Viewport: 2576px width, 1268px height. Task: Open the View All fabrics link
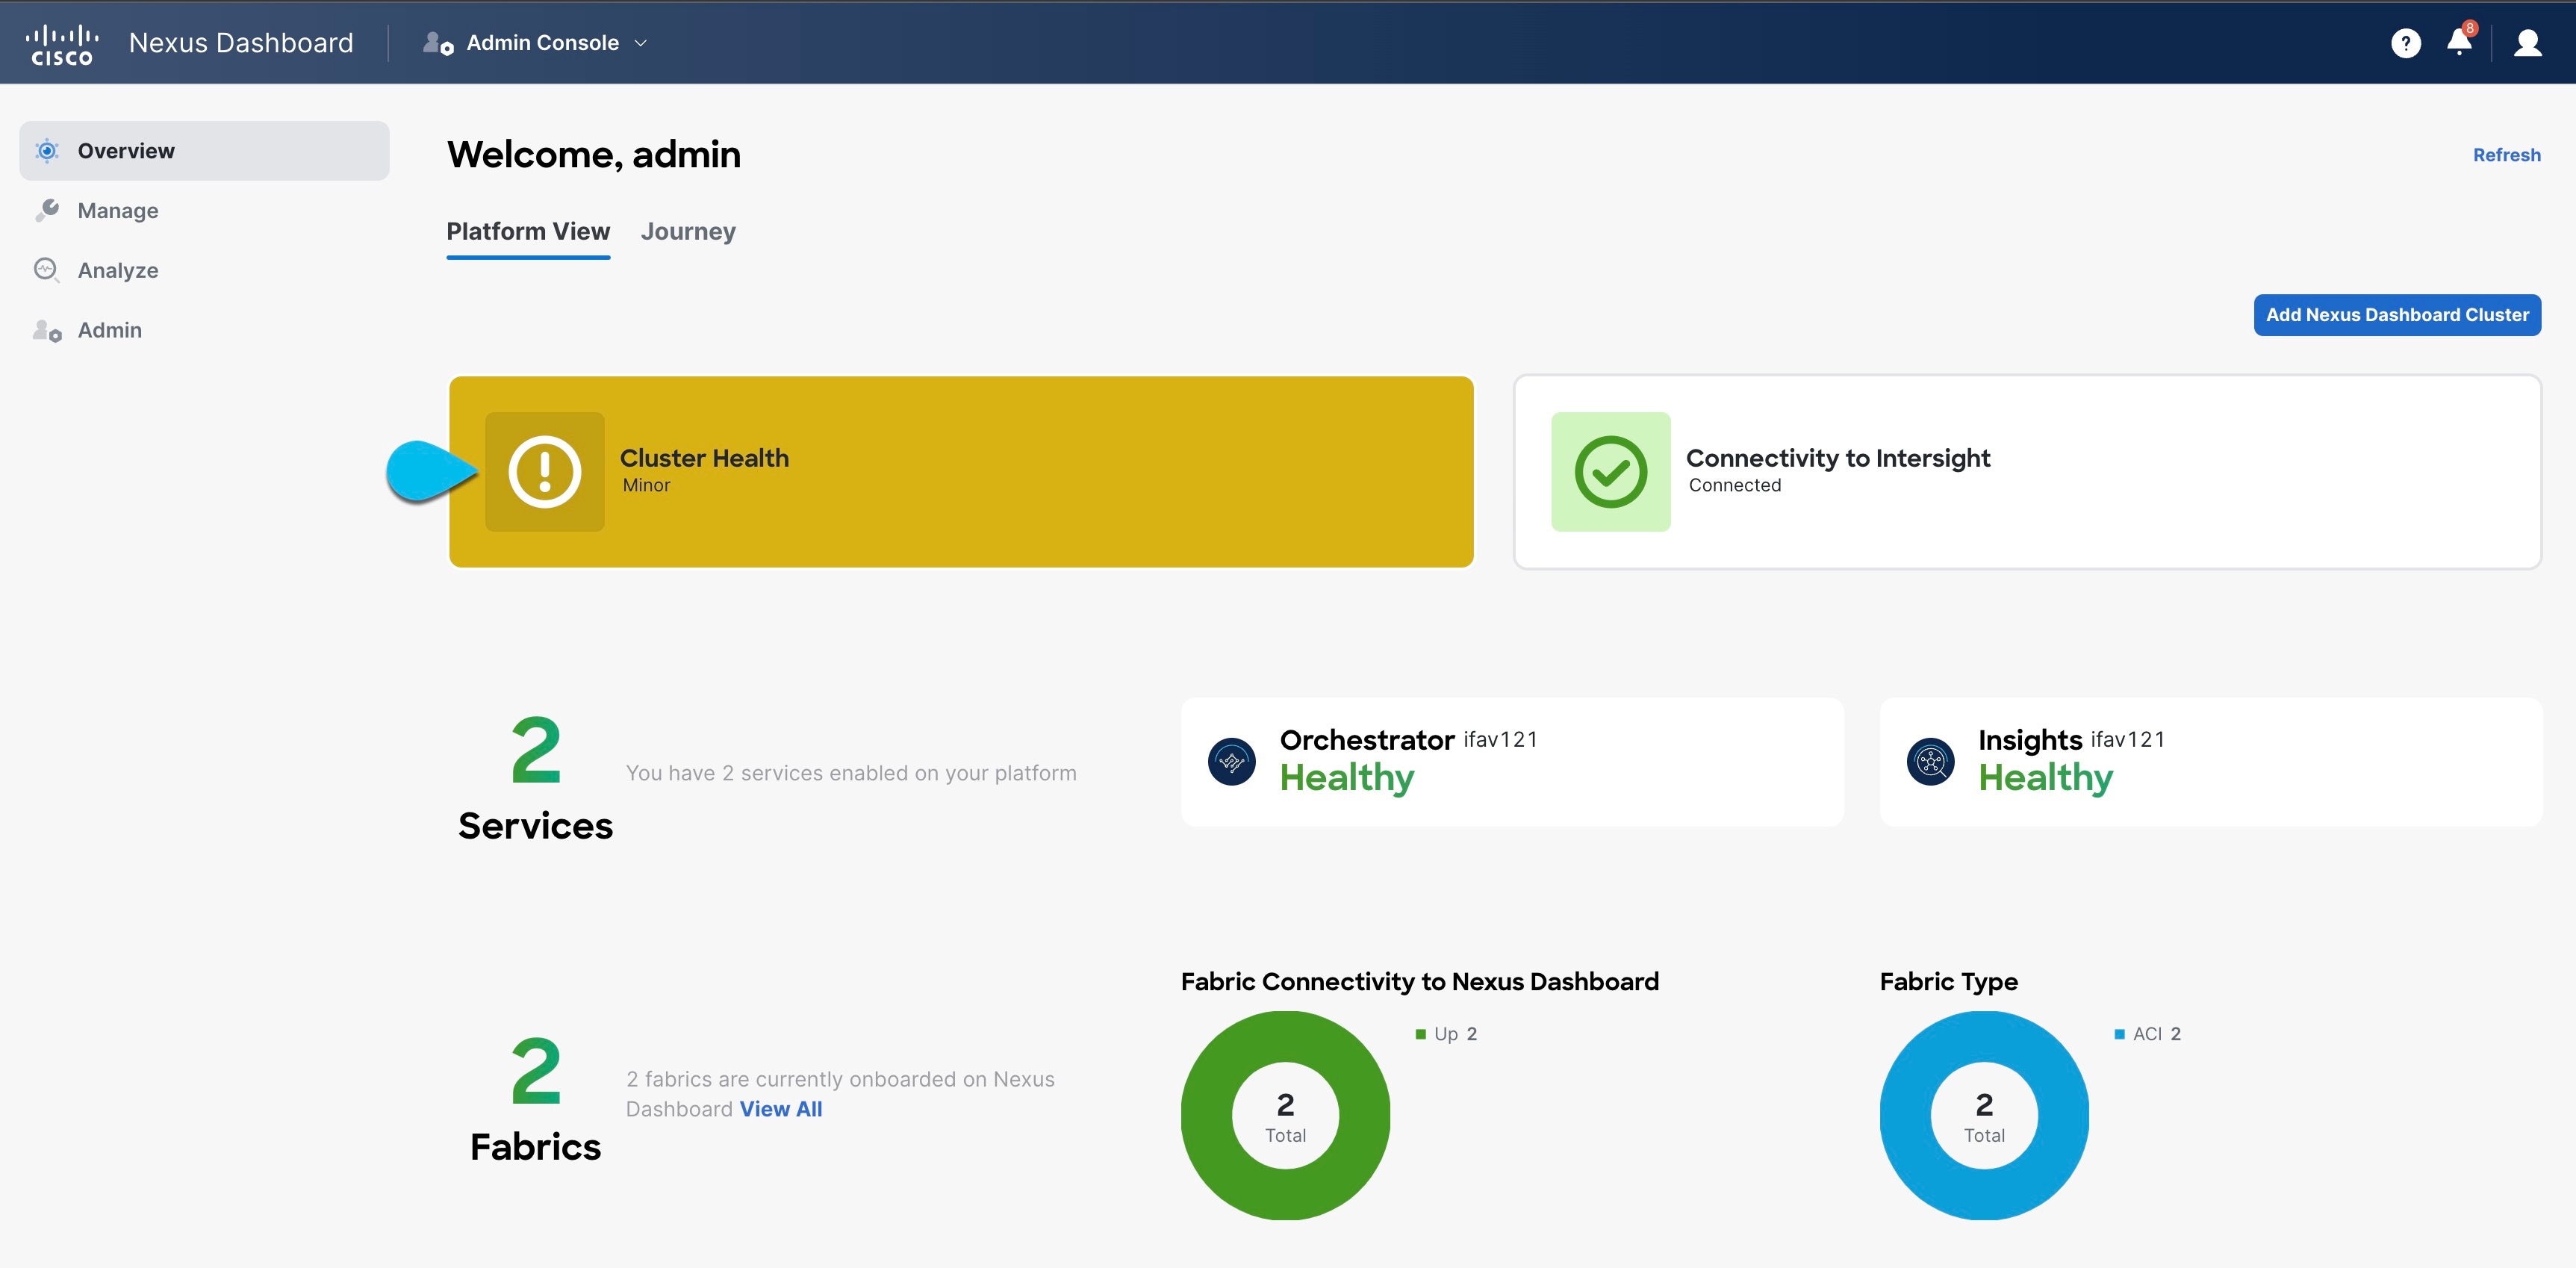coord(780,1109)
